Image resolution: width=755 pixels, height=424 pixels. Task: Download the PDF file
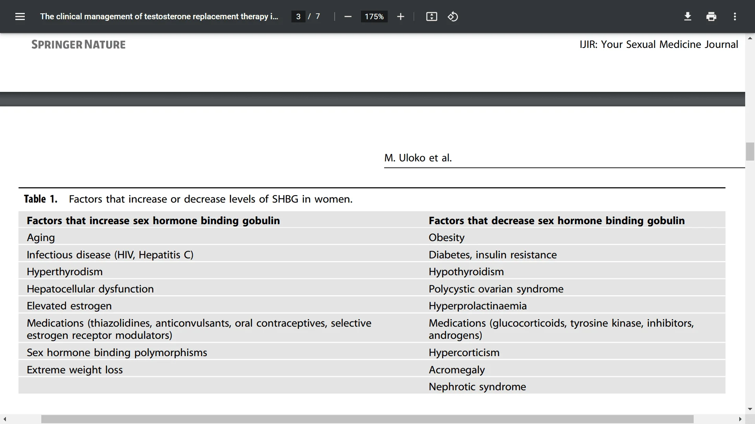pos(687,16)
